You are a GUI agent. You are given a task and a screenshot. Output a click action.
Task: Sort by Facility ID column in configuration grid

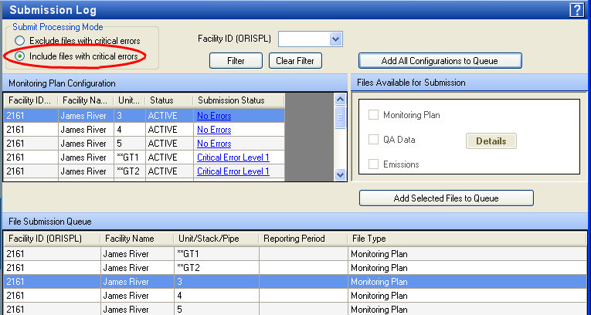[x=31, y=100]
